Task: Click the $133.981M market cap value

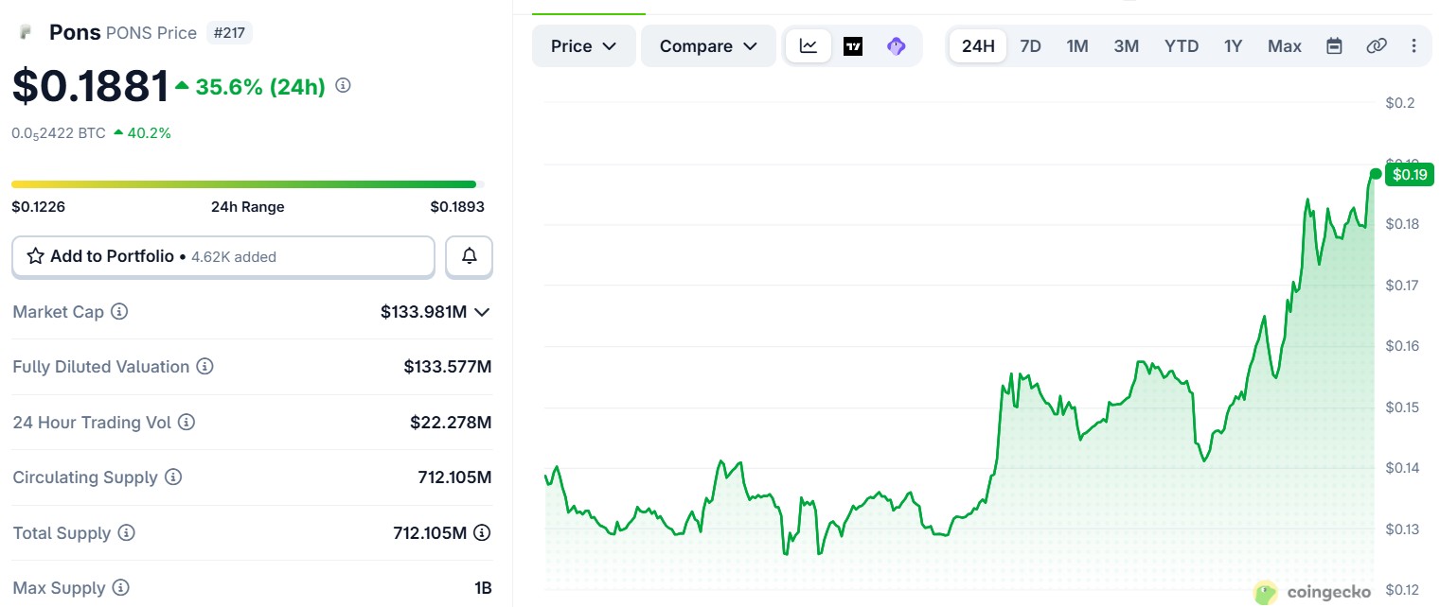Action: 424,312
